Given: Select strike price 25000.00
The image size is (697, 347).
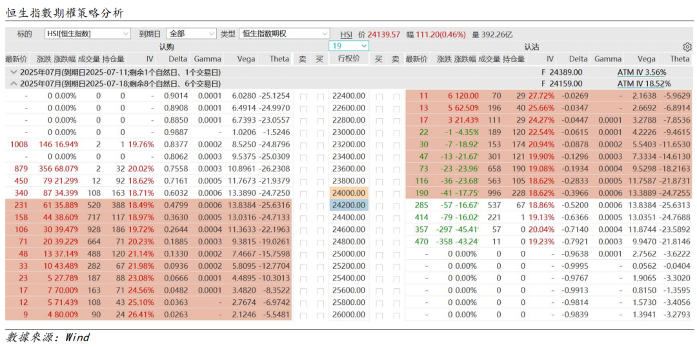Looking at the screenshot, I should (349, 254).
